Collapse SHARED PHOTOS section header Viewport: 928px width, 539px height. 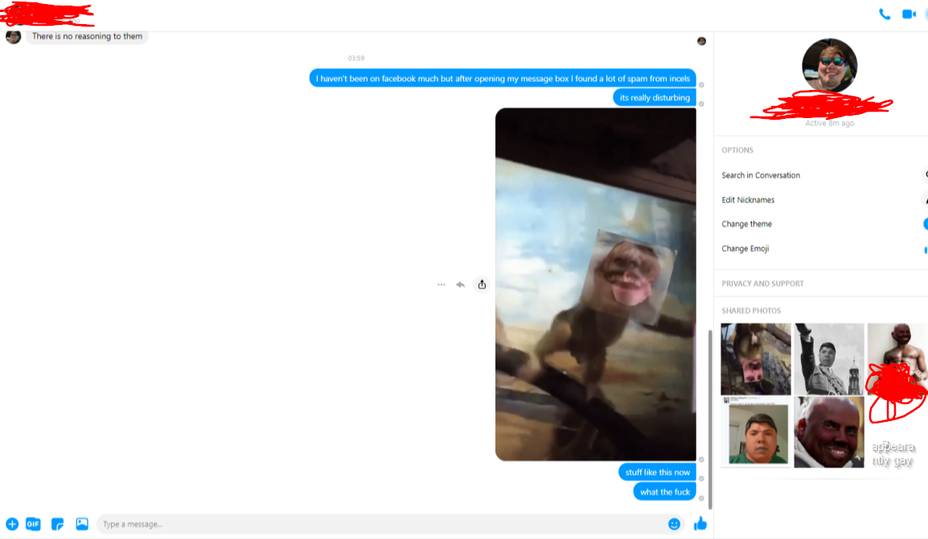point(751,311)
